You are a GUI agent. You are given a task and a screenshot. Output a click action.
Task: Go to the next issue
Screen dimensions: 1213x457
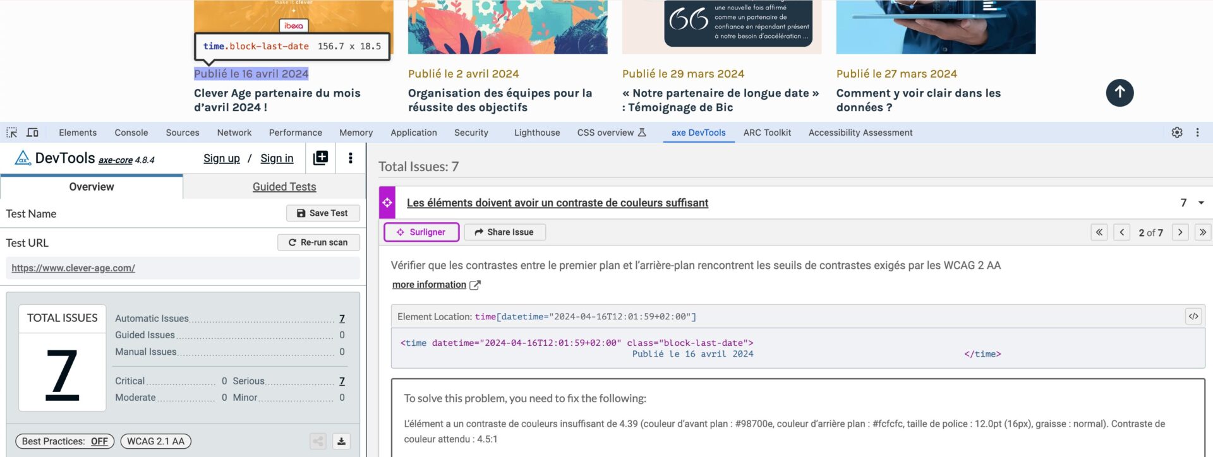coord(1180,232)
